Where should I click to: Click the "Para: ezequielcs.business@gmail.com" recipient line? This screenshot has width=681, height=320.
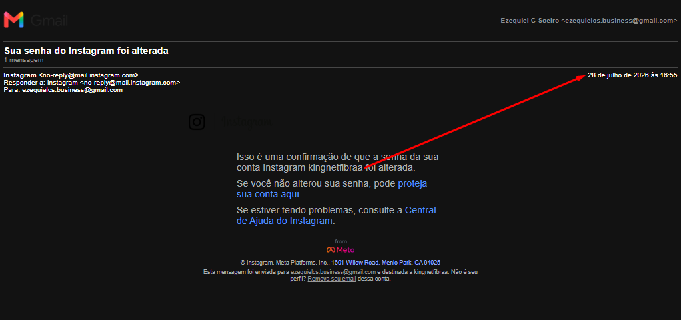pyautogui.click(x=63, y=90)
